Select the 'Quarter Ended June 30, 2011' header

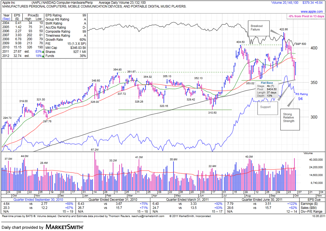pyautogui.click(x=263, y=200)
